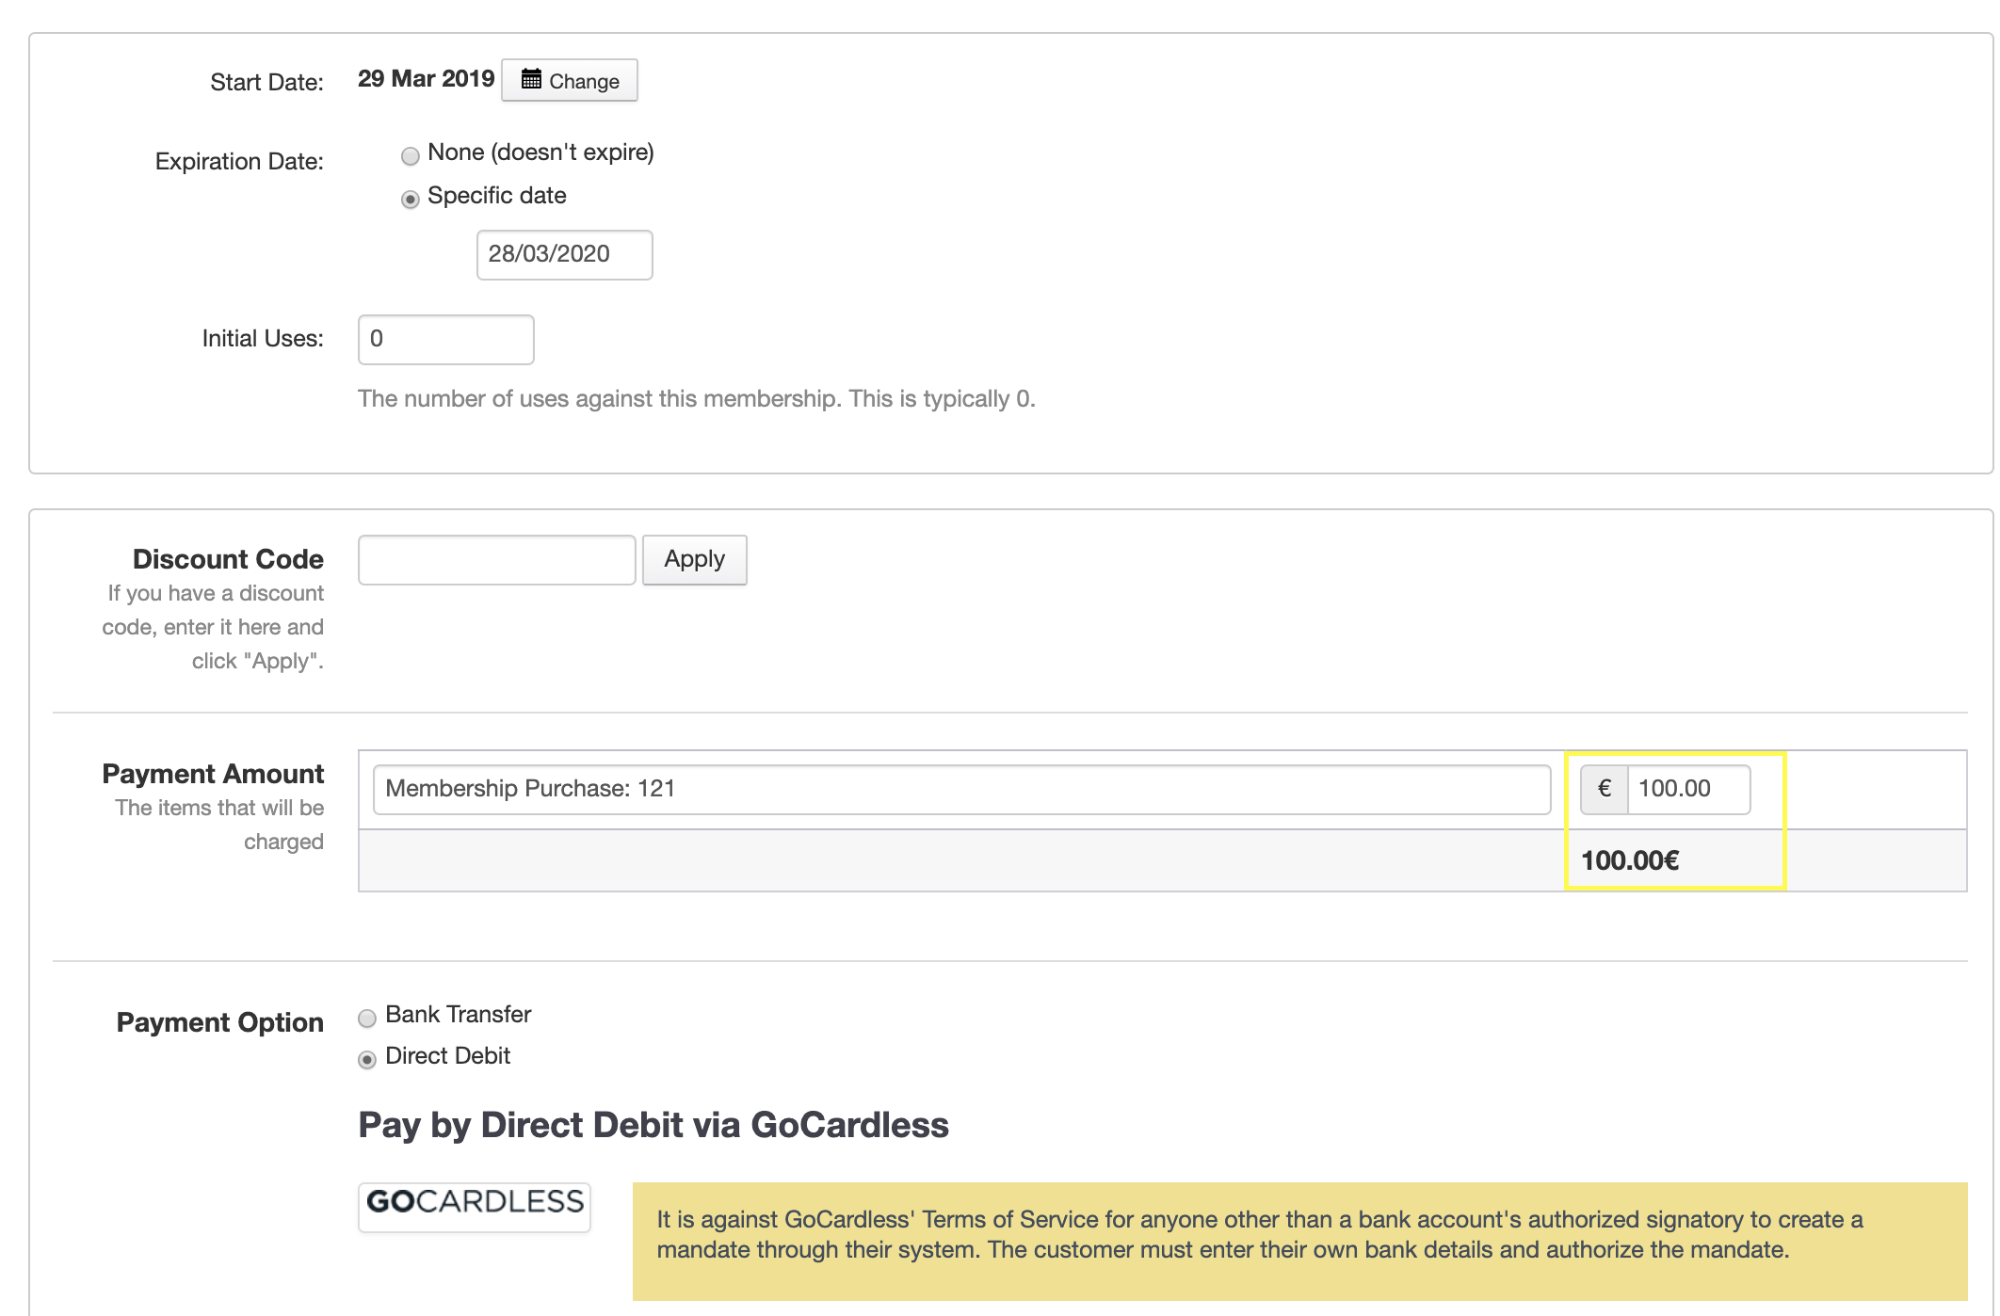Image resolution: width=2000 pixels, height=1316 pixels.
Task: Click the Expiration Date label
Action: click(239, 162)
